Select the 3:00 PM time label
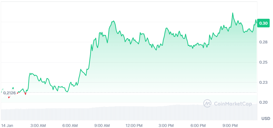 (x=167, y=125)
